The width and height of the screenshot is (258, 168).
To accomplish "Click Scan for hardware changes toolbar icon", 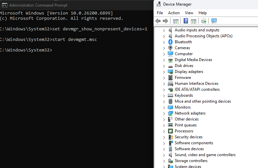I will (214, 21).
